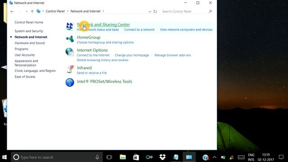Click Send or receive a file

point(92,73)
